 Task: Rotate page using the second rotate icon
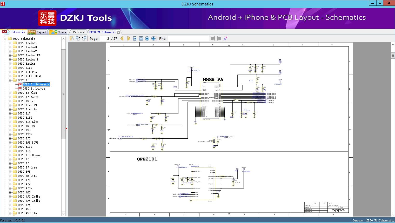point(84,38)
